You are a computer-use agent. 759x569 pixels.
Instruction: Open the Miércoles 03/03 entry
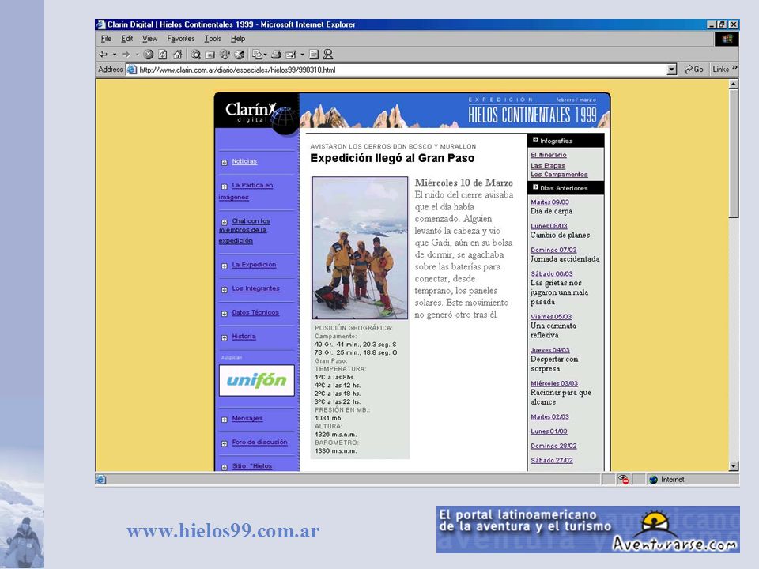click(x=554, y=384)
